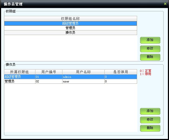Click 添加 button in 权限组 section

coord(150,40)
